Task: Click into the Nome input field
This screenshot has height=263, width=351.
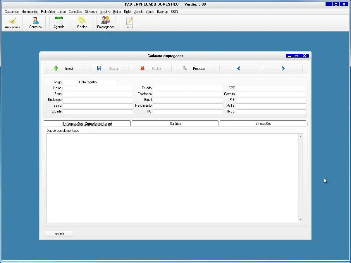Action: (x=98, y=88)
